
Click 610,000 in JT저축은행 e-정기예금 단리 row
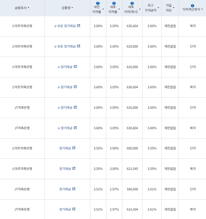click(x=132, y=108)
